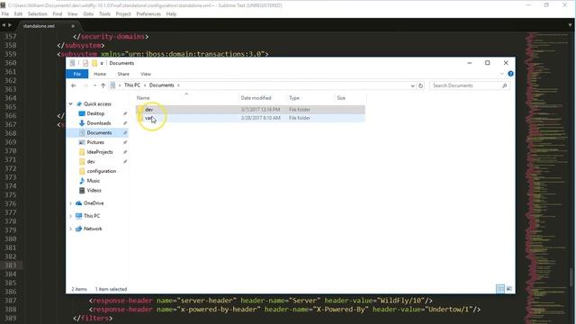Image resolution: width=576 pixels, height=324 pixels.
Task: Click This PC in address breadcrumb
Action: (x=132, y=85)
